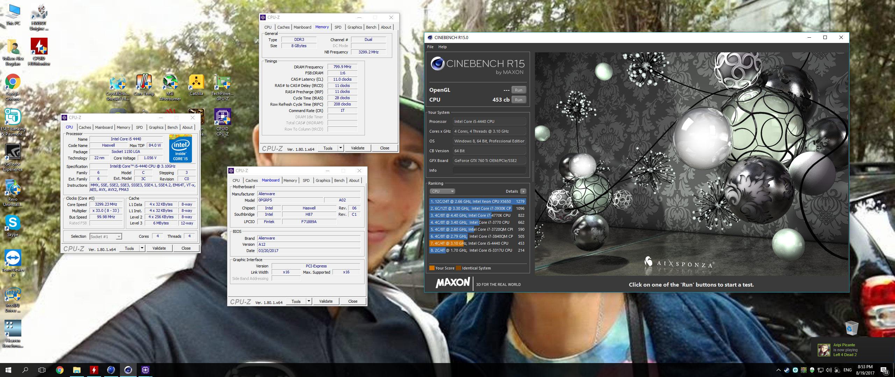Click Steam friend now-playing notification

[852, 350]
